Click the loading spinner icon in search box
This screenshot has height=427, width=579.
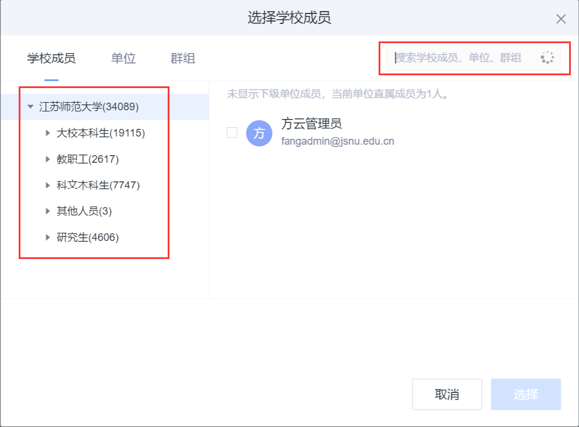pyautogui.click(x=547, y=57)
